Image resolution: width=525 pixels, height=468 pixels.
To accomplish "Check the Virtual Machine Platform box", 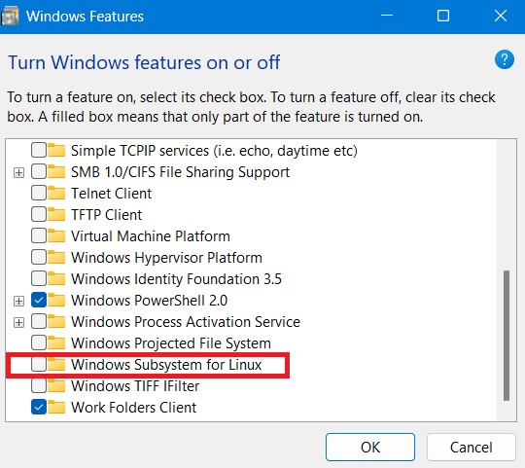I will (39, 235).
